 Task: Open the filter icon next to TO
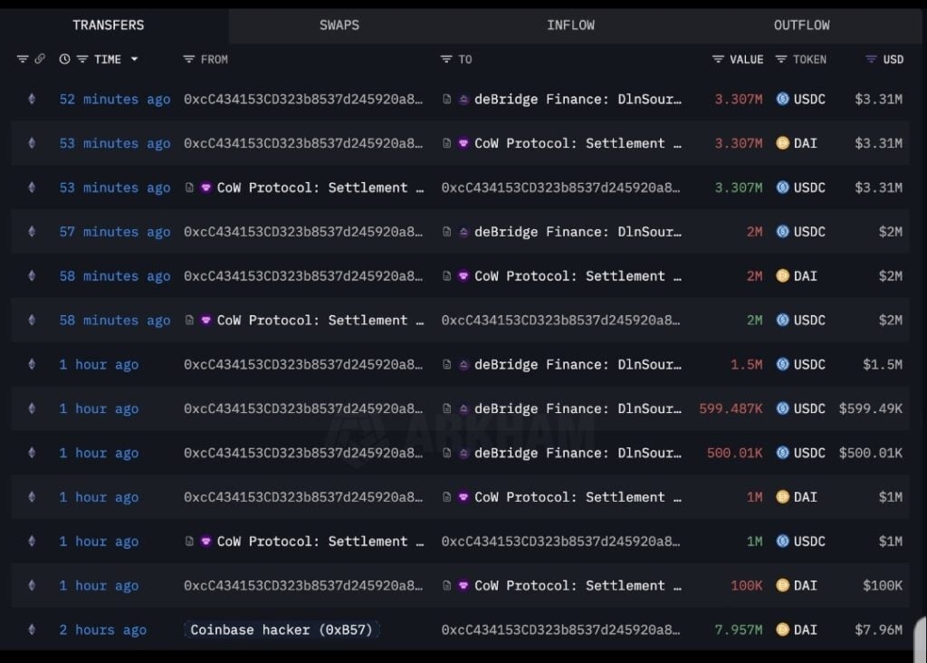click(445, 59)
